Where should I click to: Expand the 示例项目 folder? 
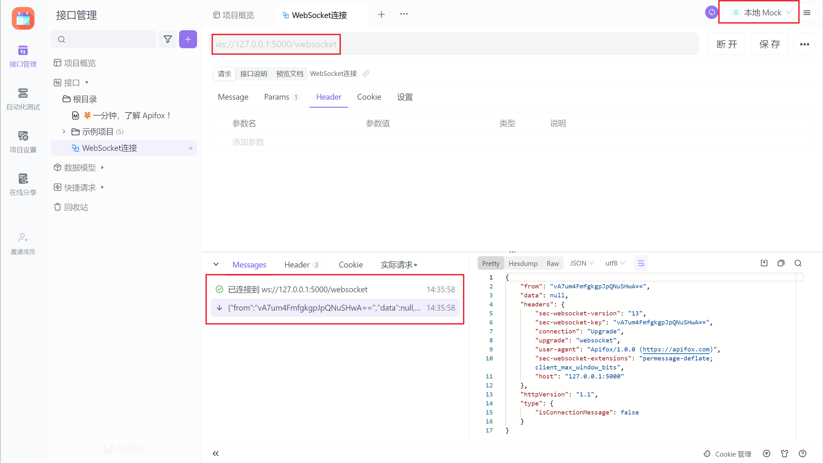coord(63,132)
